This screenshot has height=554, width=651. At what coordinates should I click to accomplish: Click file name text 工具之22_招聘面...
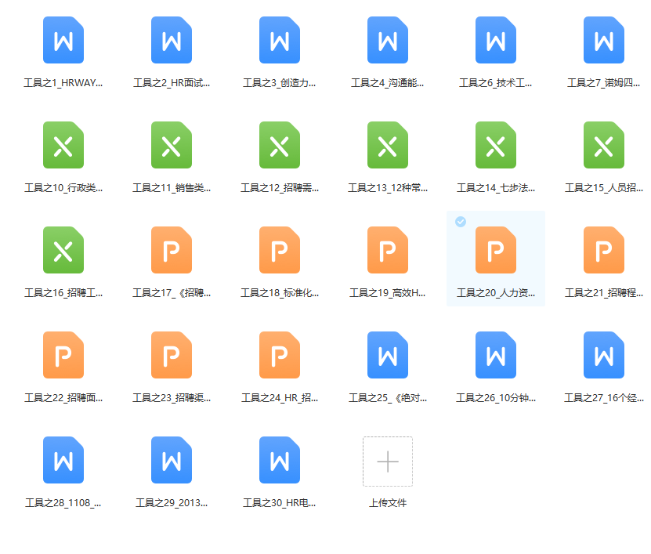63,398
